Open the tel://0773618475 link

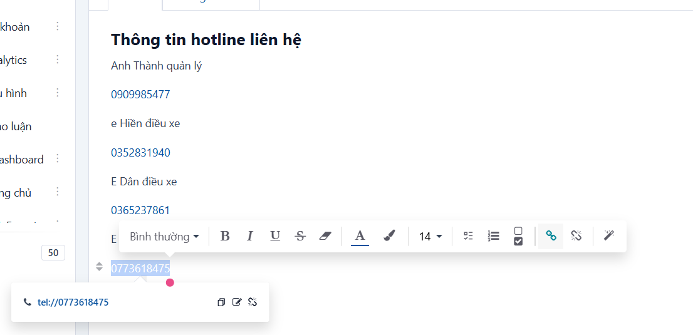click(73, 302)
